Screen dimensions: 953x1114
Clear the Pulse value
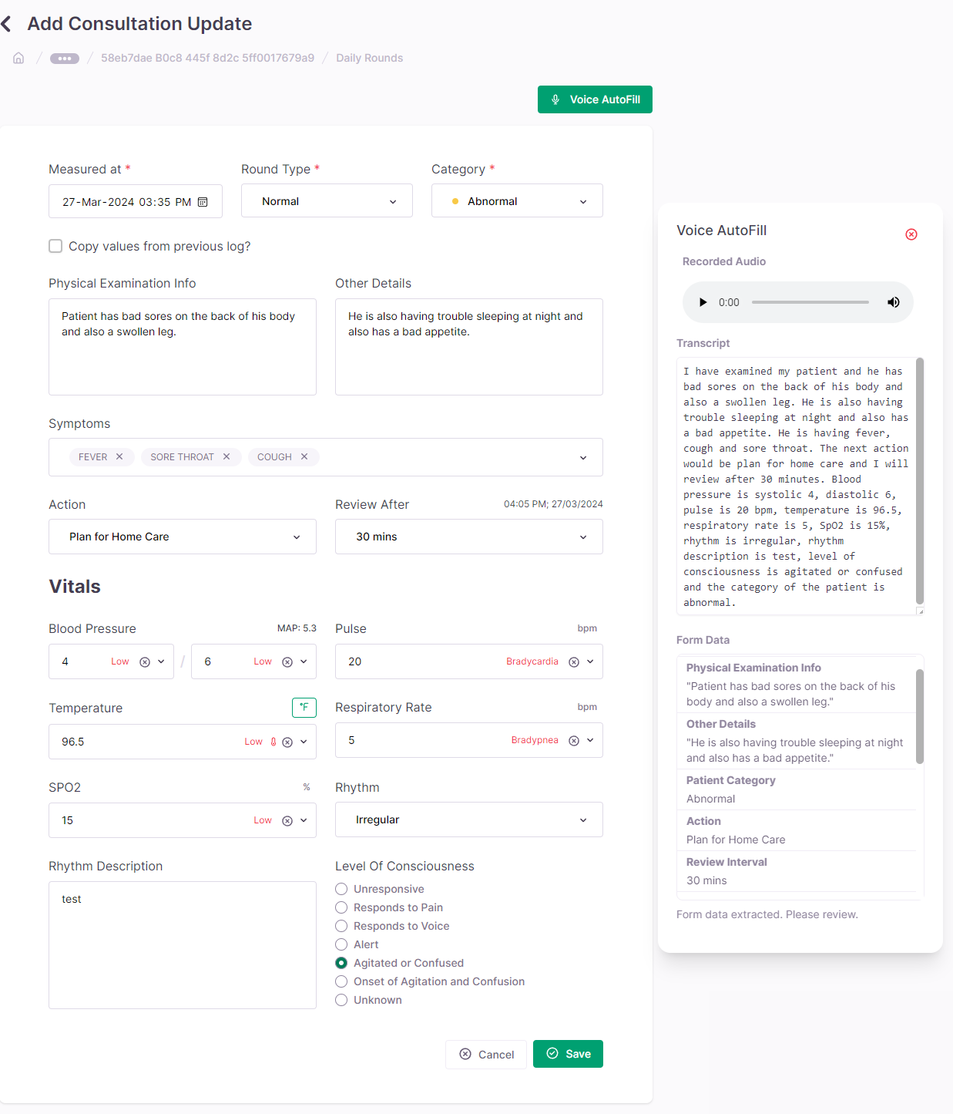[x=574, y=661]
